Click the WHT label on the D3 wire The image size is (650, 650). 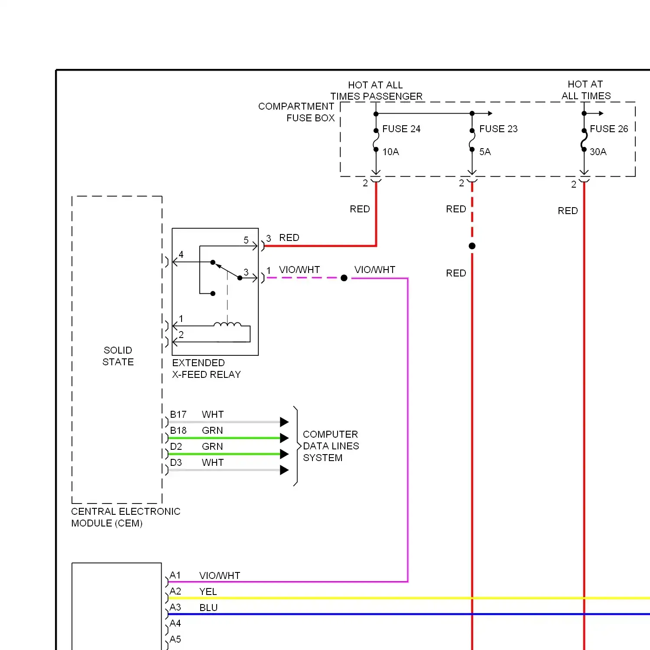213,462
